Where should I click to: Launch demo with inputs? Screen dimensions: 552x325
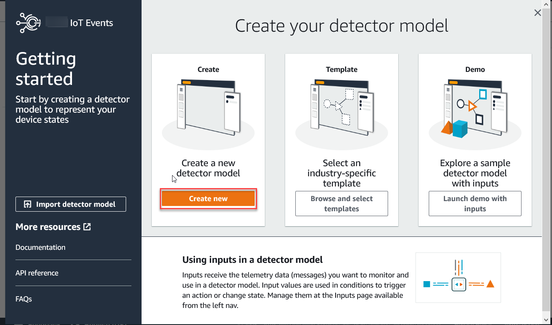[x=475, y=204]
